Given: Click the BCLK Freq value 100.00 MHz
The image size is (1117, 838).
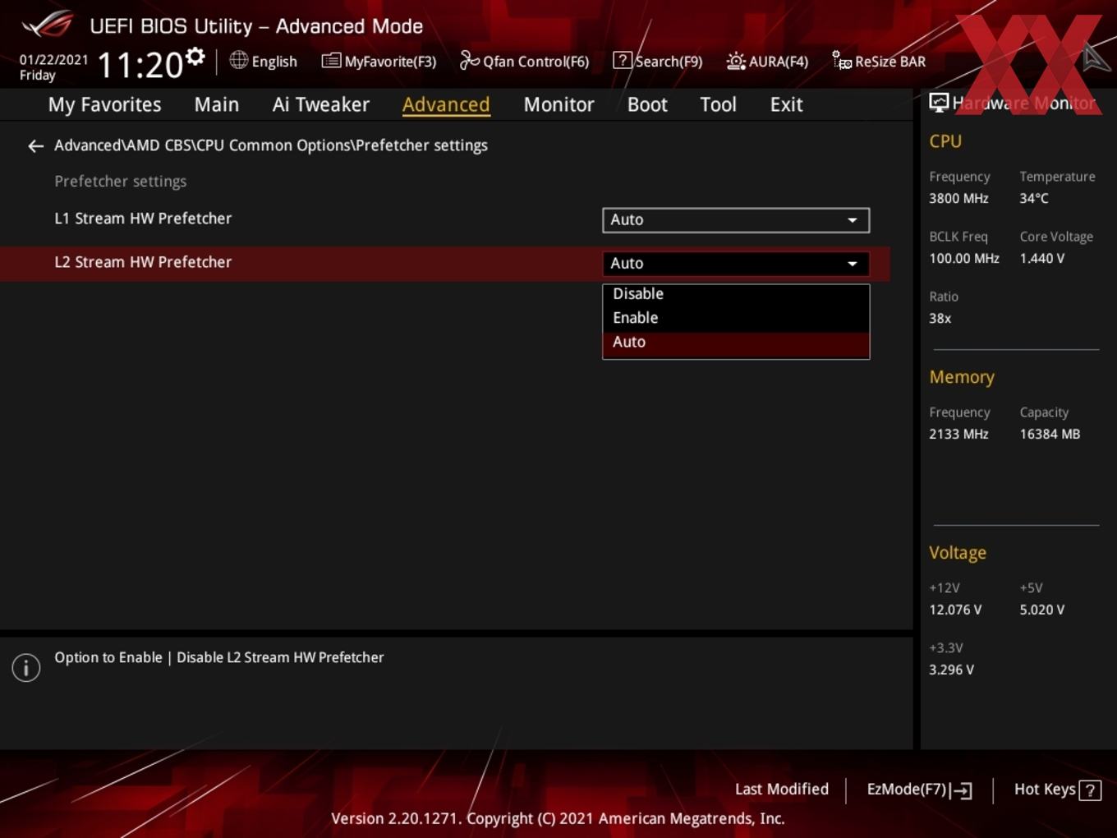Looking at the screenshot, I should pos(964,258).
